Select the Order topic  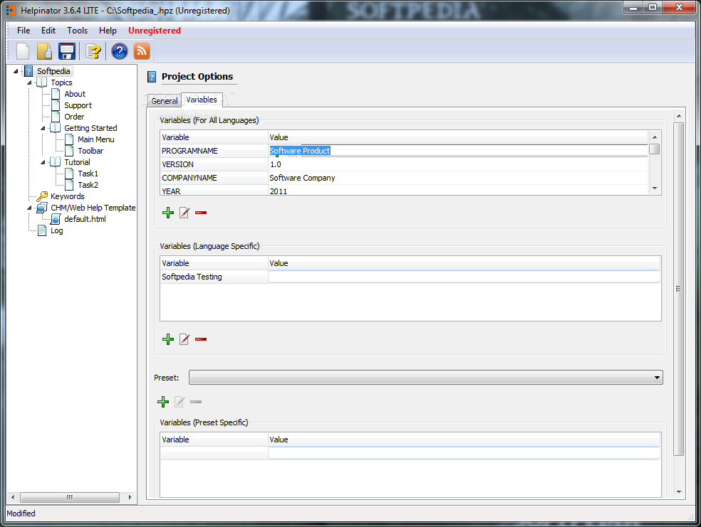pyautogui.click(x=74, y=117)
